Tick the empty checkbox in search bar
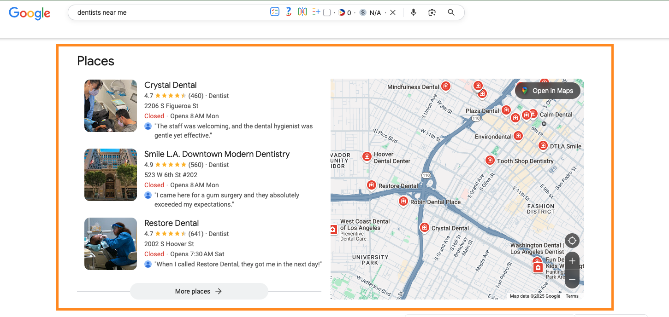 (x=327, y=13)
